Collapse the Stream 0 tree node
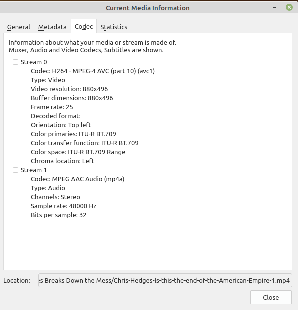This screenshot has width=298, height=310. click(x=15, y=62)
